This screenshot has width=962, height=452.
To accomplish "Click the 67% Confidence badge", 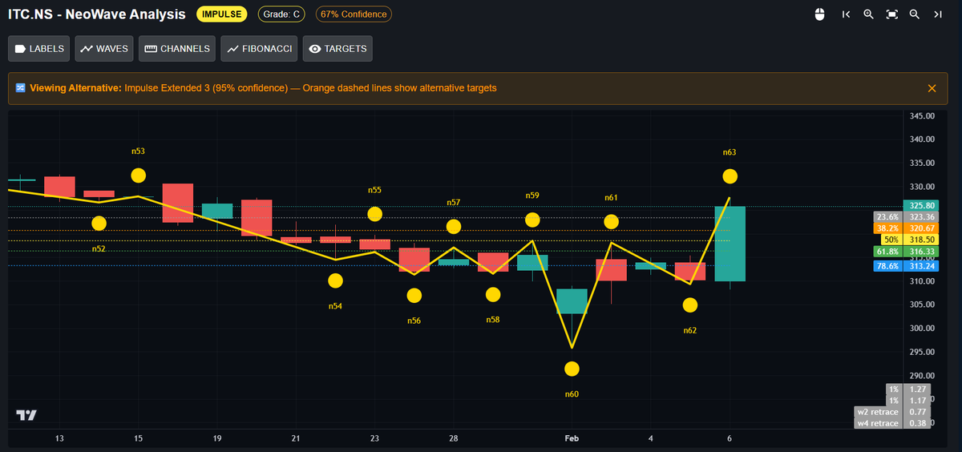I will pos(354,14).
